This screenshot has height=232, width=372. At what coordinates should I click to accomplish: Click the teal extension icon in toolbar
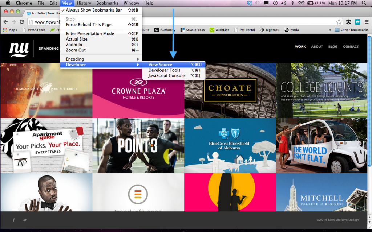[x=357, y=22]
